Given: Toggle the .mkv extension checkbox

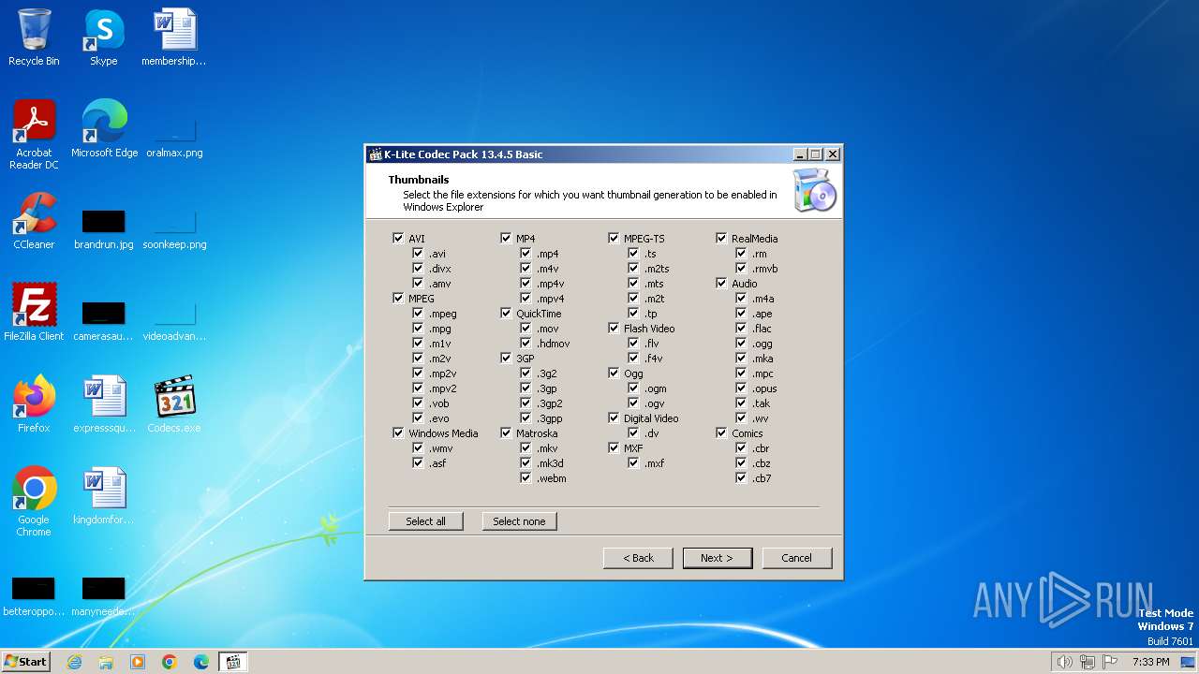Looking at the screenshot, I should [525, 448].
